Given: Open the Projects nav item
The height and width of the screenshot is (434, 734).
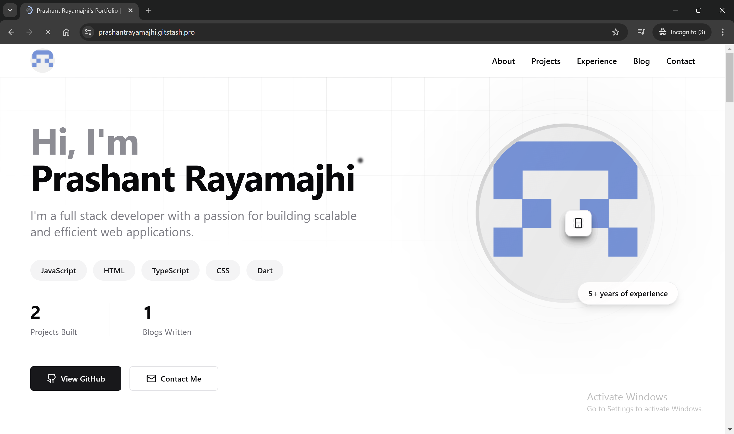Looking at the screenshot, I should click(x=546, y=61).
